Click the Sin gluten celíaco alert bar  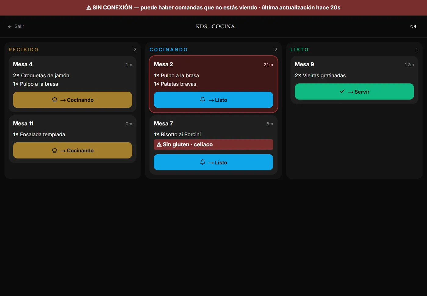[x=213, y=145]
